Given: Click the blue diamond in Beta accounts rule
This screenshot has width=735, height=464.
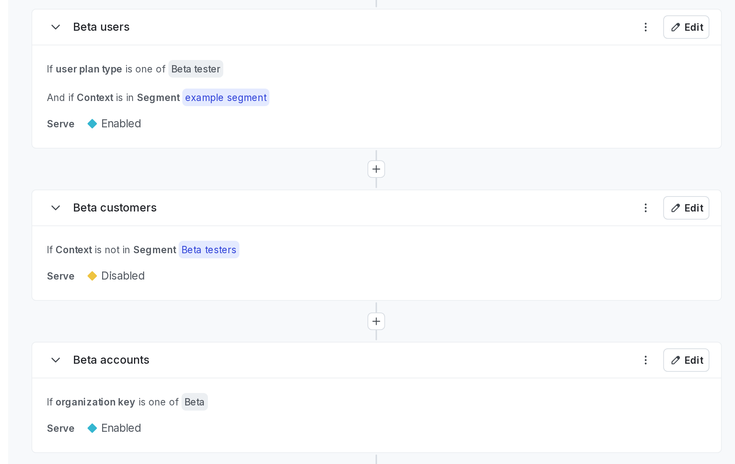Looking at the screenshot, I should pyautogui.click(x=92, y=428).
